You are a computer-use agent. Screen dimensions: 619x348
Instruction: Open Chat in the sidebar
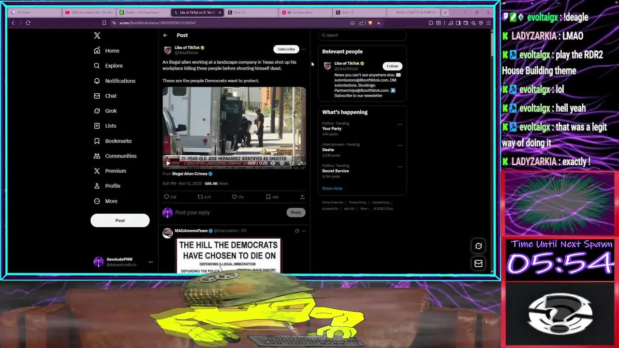click(x=105, y=96)
